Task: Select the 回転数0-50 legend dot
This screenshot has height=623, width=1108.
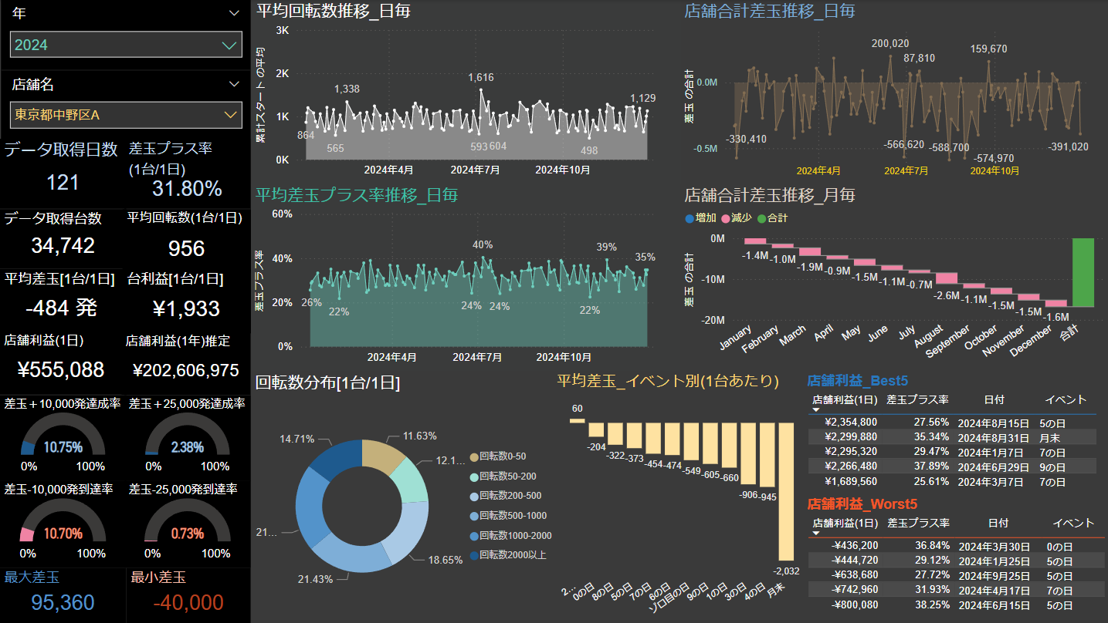Action: point(473,456)
